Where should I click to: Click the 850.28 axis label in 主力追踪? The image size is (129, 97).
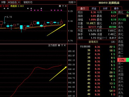[x=71, y=65]
